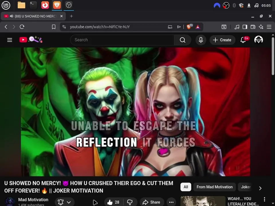
Task: View site information in address bar
Action: (x=64, y=27)
